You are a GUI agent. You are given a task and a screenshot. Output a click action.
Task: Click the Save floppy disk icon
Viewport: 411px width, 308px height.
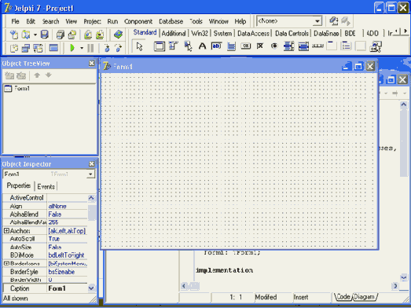(45, 35)
